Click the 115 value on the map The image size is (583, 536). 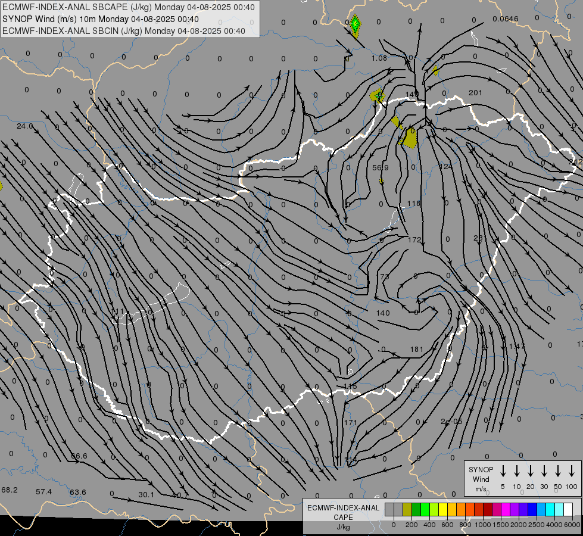[351, 387]
